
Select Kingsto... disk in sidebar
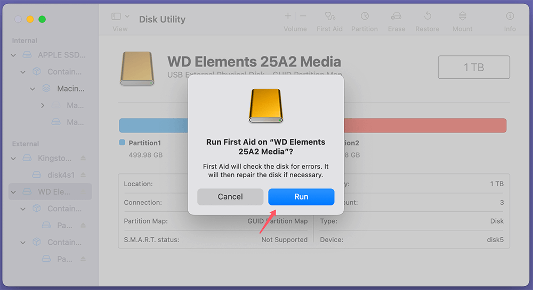pos(54,158)
